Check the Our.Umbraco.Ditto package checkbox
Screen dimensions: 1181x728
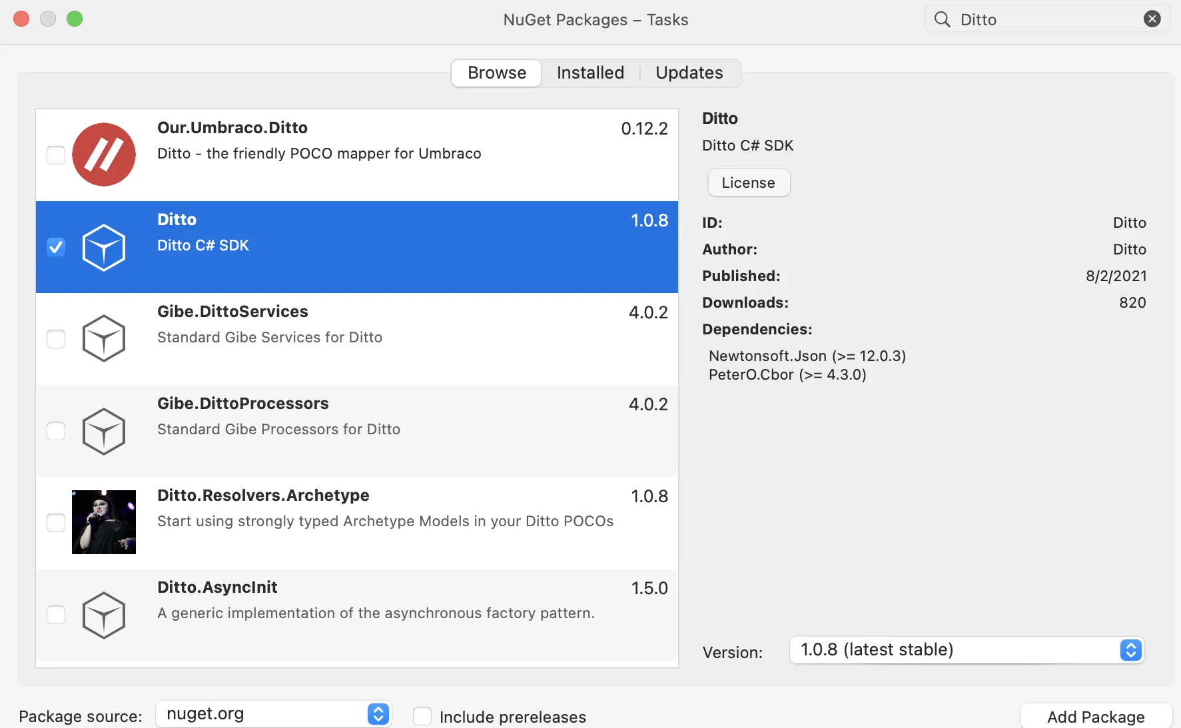coord(56,155)
